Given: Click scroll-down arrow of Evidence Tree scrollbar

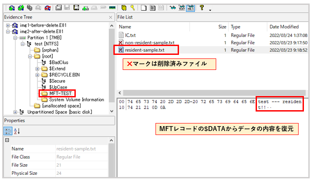Looking at the screenshot, I should click(x=112, y=111).
